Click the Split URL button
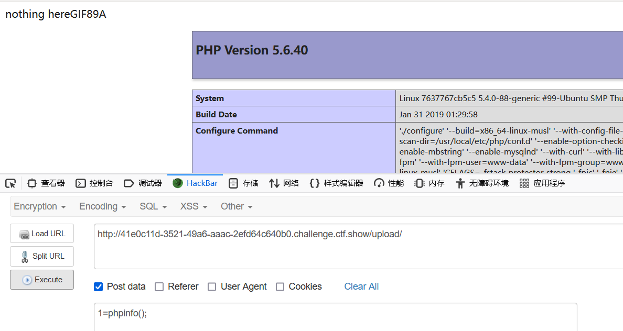Viewport: 623px width, 331px height. [42, 256]
